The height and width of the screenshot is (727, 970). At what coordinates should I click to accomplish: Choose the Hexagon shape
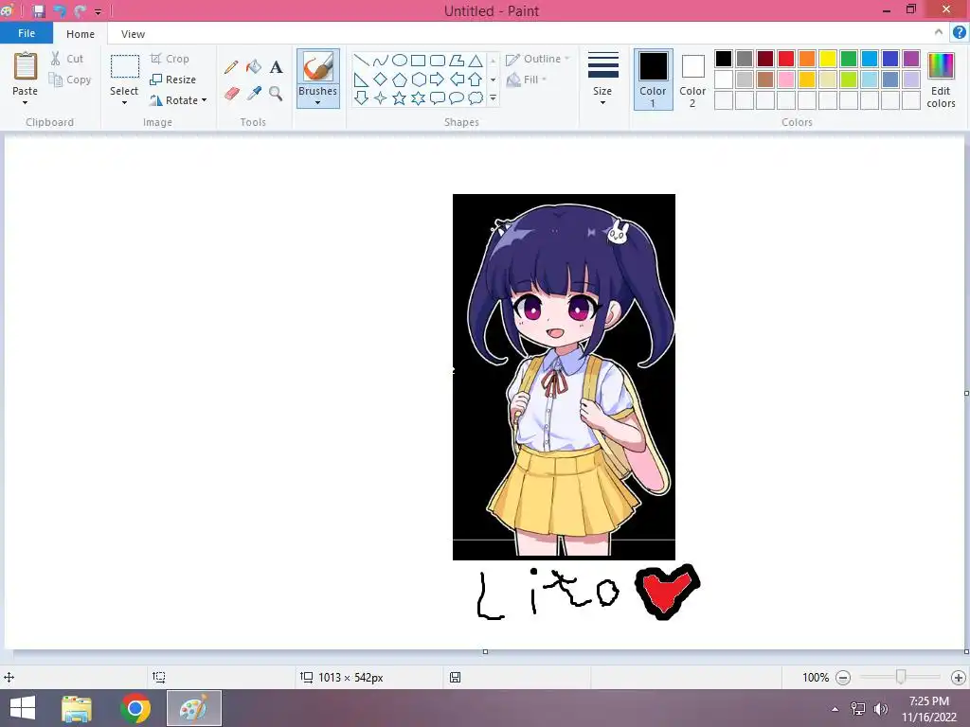(418, 80)
